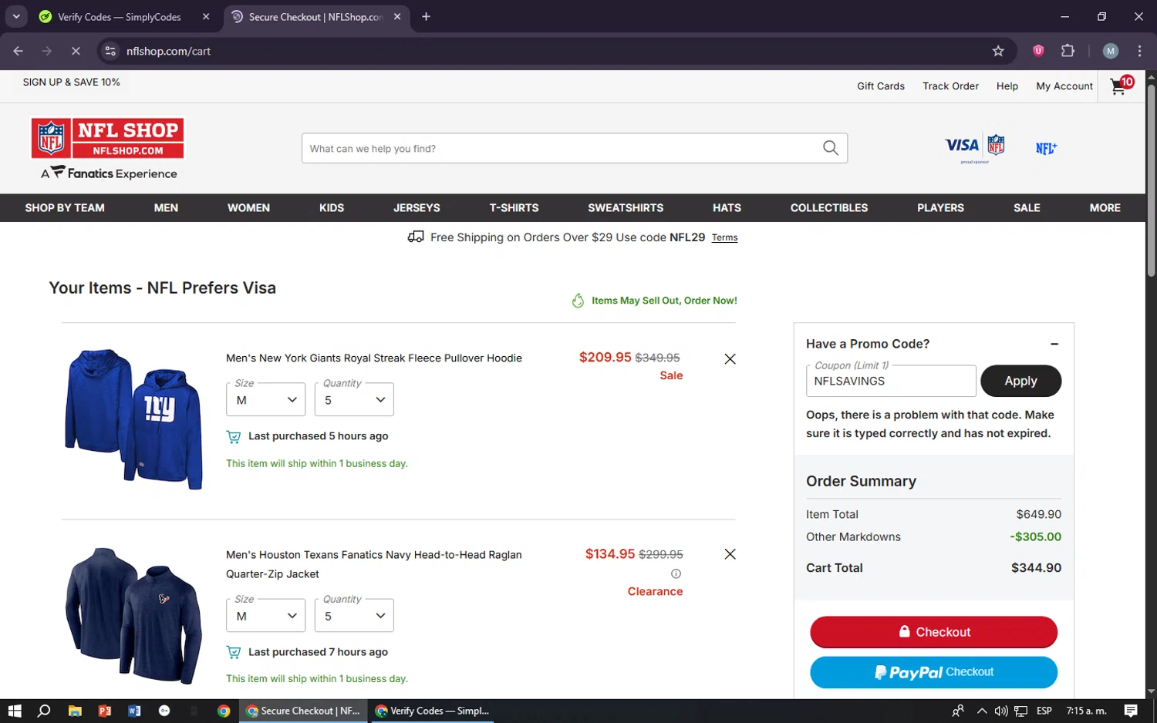Open Size dropdown for the Texans Jacket
The width and height of the screenshot is (1157, 723).
pos(265,615)
